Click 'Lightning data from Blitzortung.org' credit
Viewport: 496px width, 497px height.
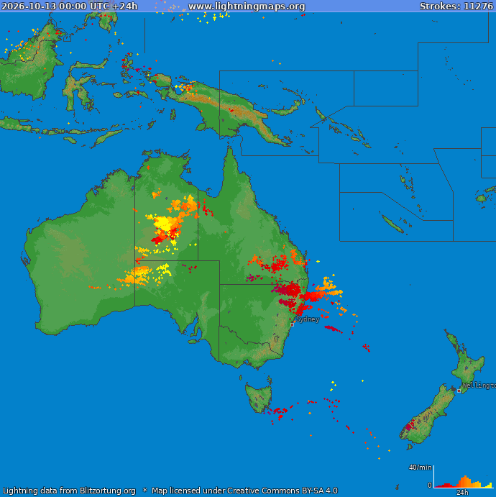(x=69, y=491)
